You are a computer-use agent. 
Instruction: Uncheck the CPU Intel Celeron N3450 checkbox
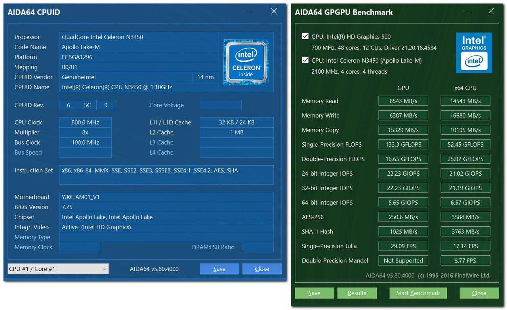pos(305,60)
